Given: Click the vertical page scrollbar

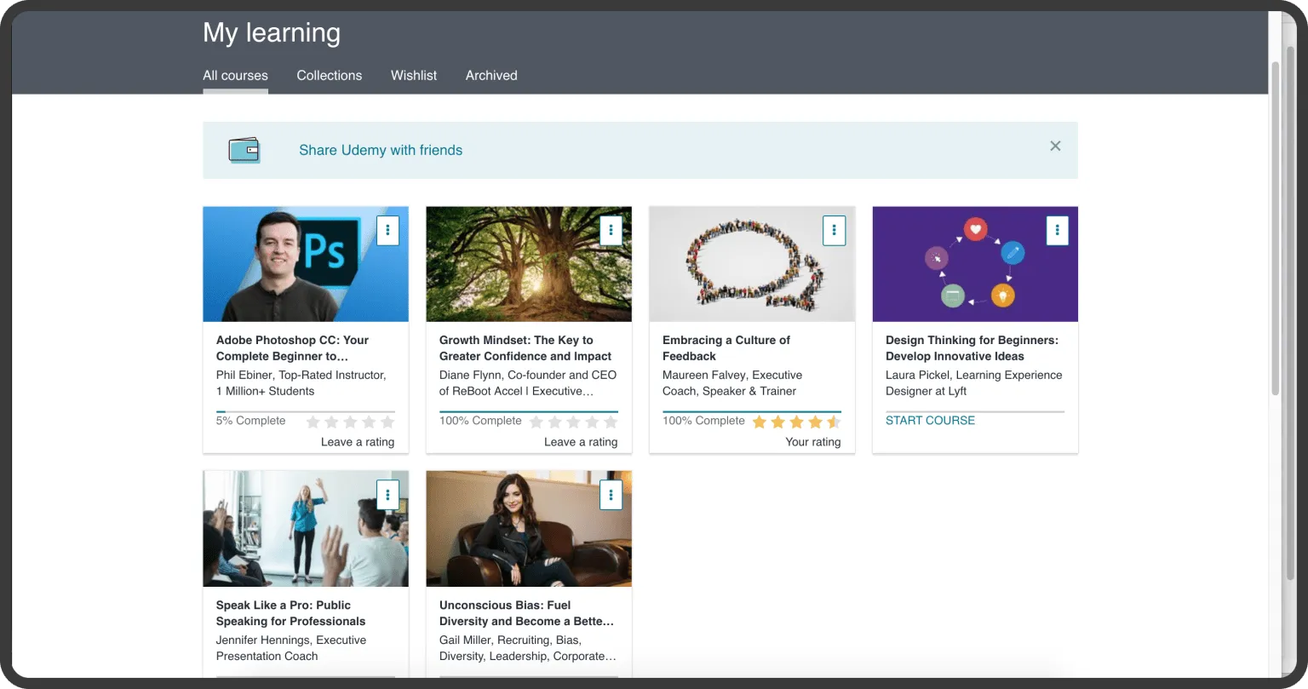Looking at the screenshot, I should coord(1276,230).
